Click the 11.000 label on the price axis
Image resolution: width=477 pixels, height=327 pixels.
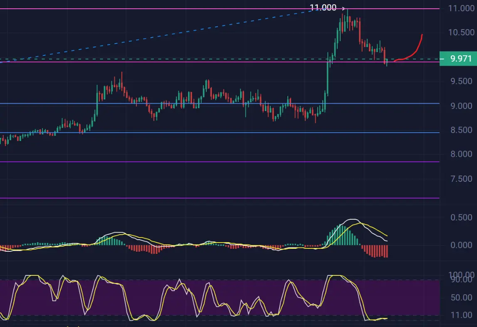(461, 8)
